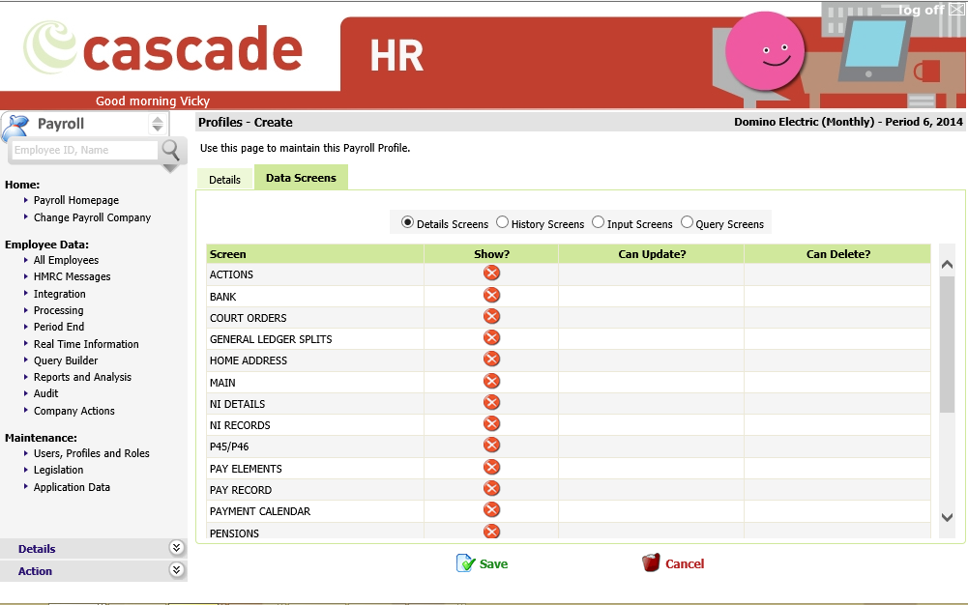Select the Query Screens radio button

tap(688, 222)
